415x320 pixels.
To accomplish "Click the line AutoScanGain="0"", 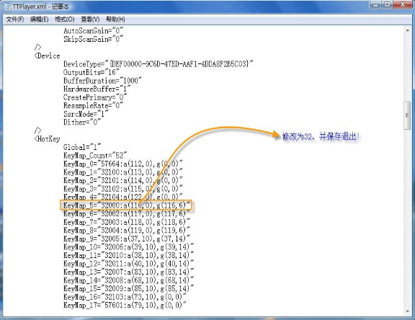I will pos(93,31).
